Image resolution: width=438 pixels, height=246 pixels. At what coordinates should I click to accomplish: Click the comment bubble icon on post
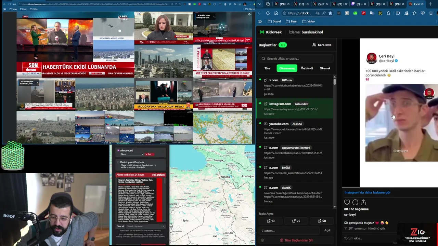coord(355,202)
